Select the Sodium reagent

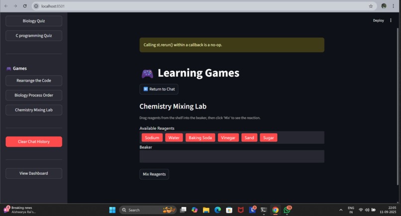(152, 138)
